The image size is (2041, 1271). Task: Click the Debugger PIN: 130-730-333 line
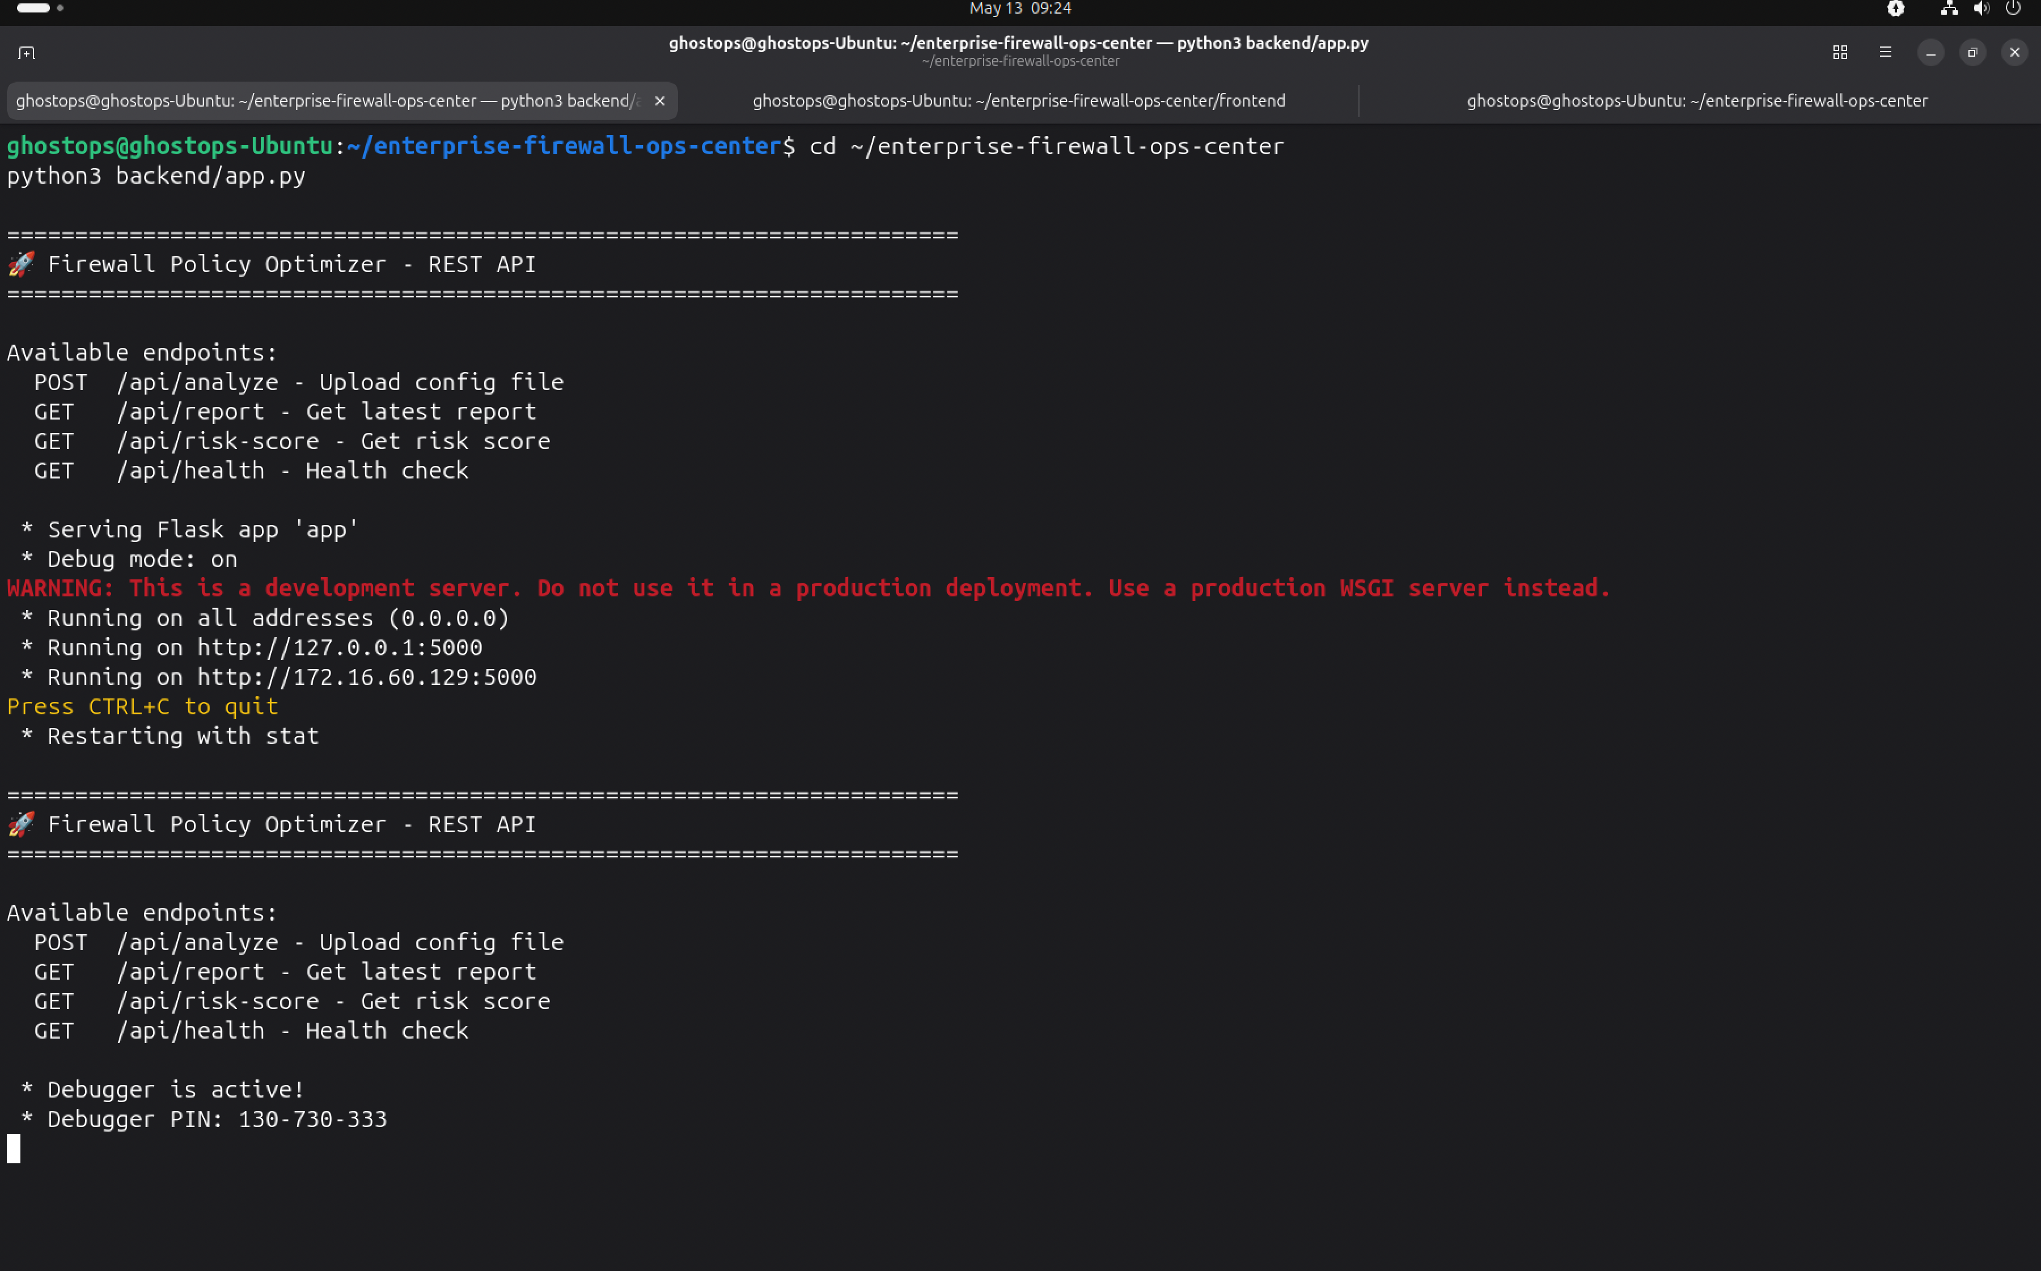coord(204,1119)
